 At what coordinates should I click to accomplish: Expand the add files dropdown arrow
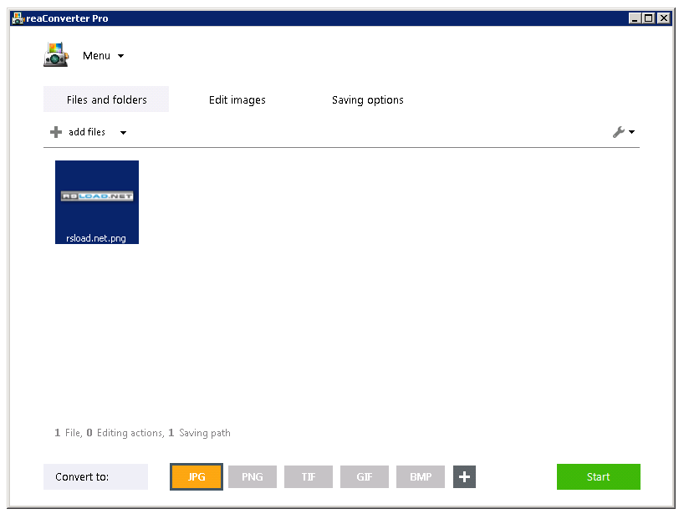[122, 132]
